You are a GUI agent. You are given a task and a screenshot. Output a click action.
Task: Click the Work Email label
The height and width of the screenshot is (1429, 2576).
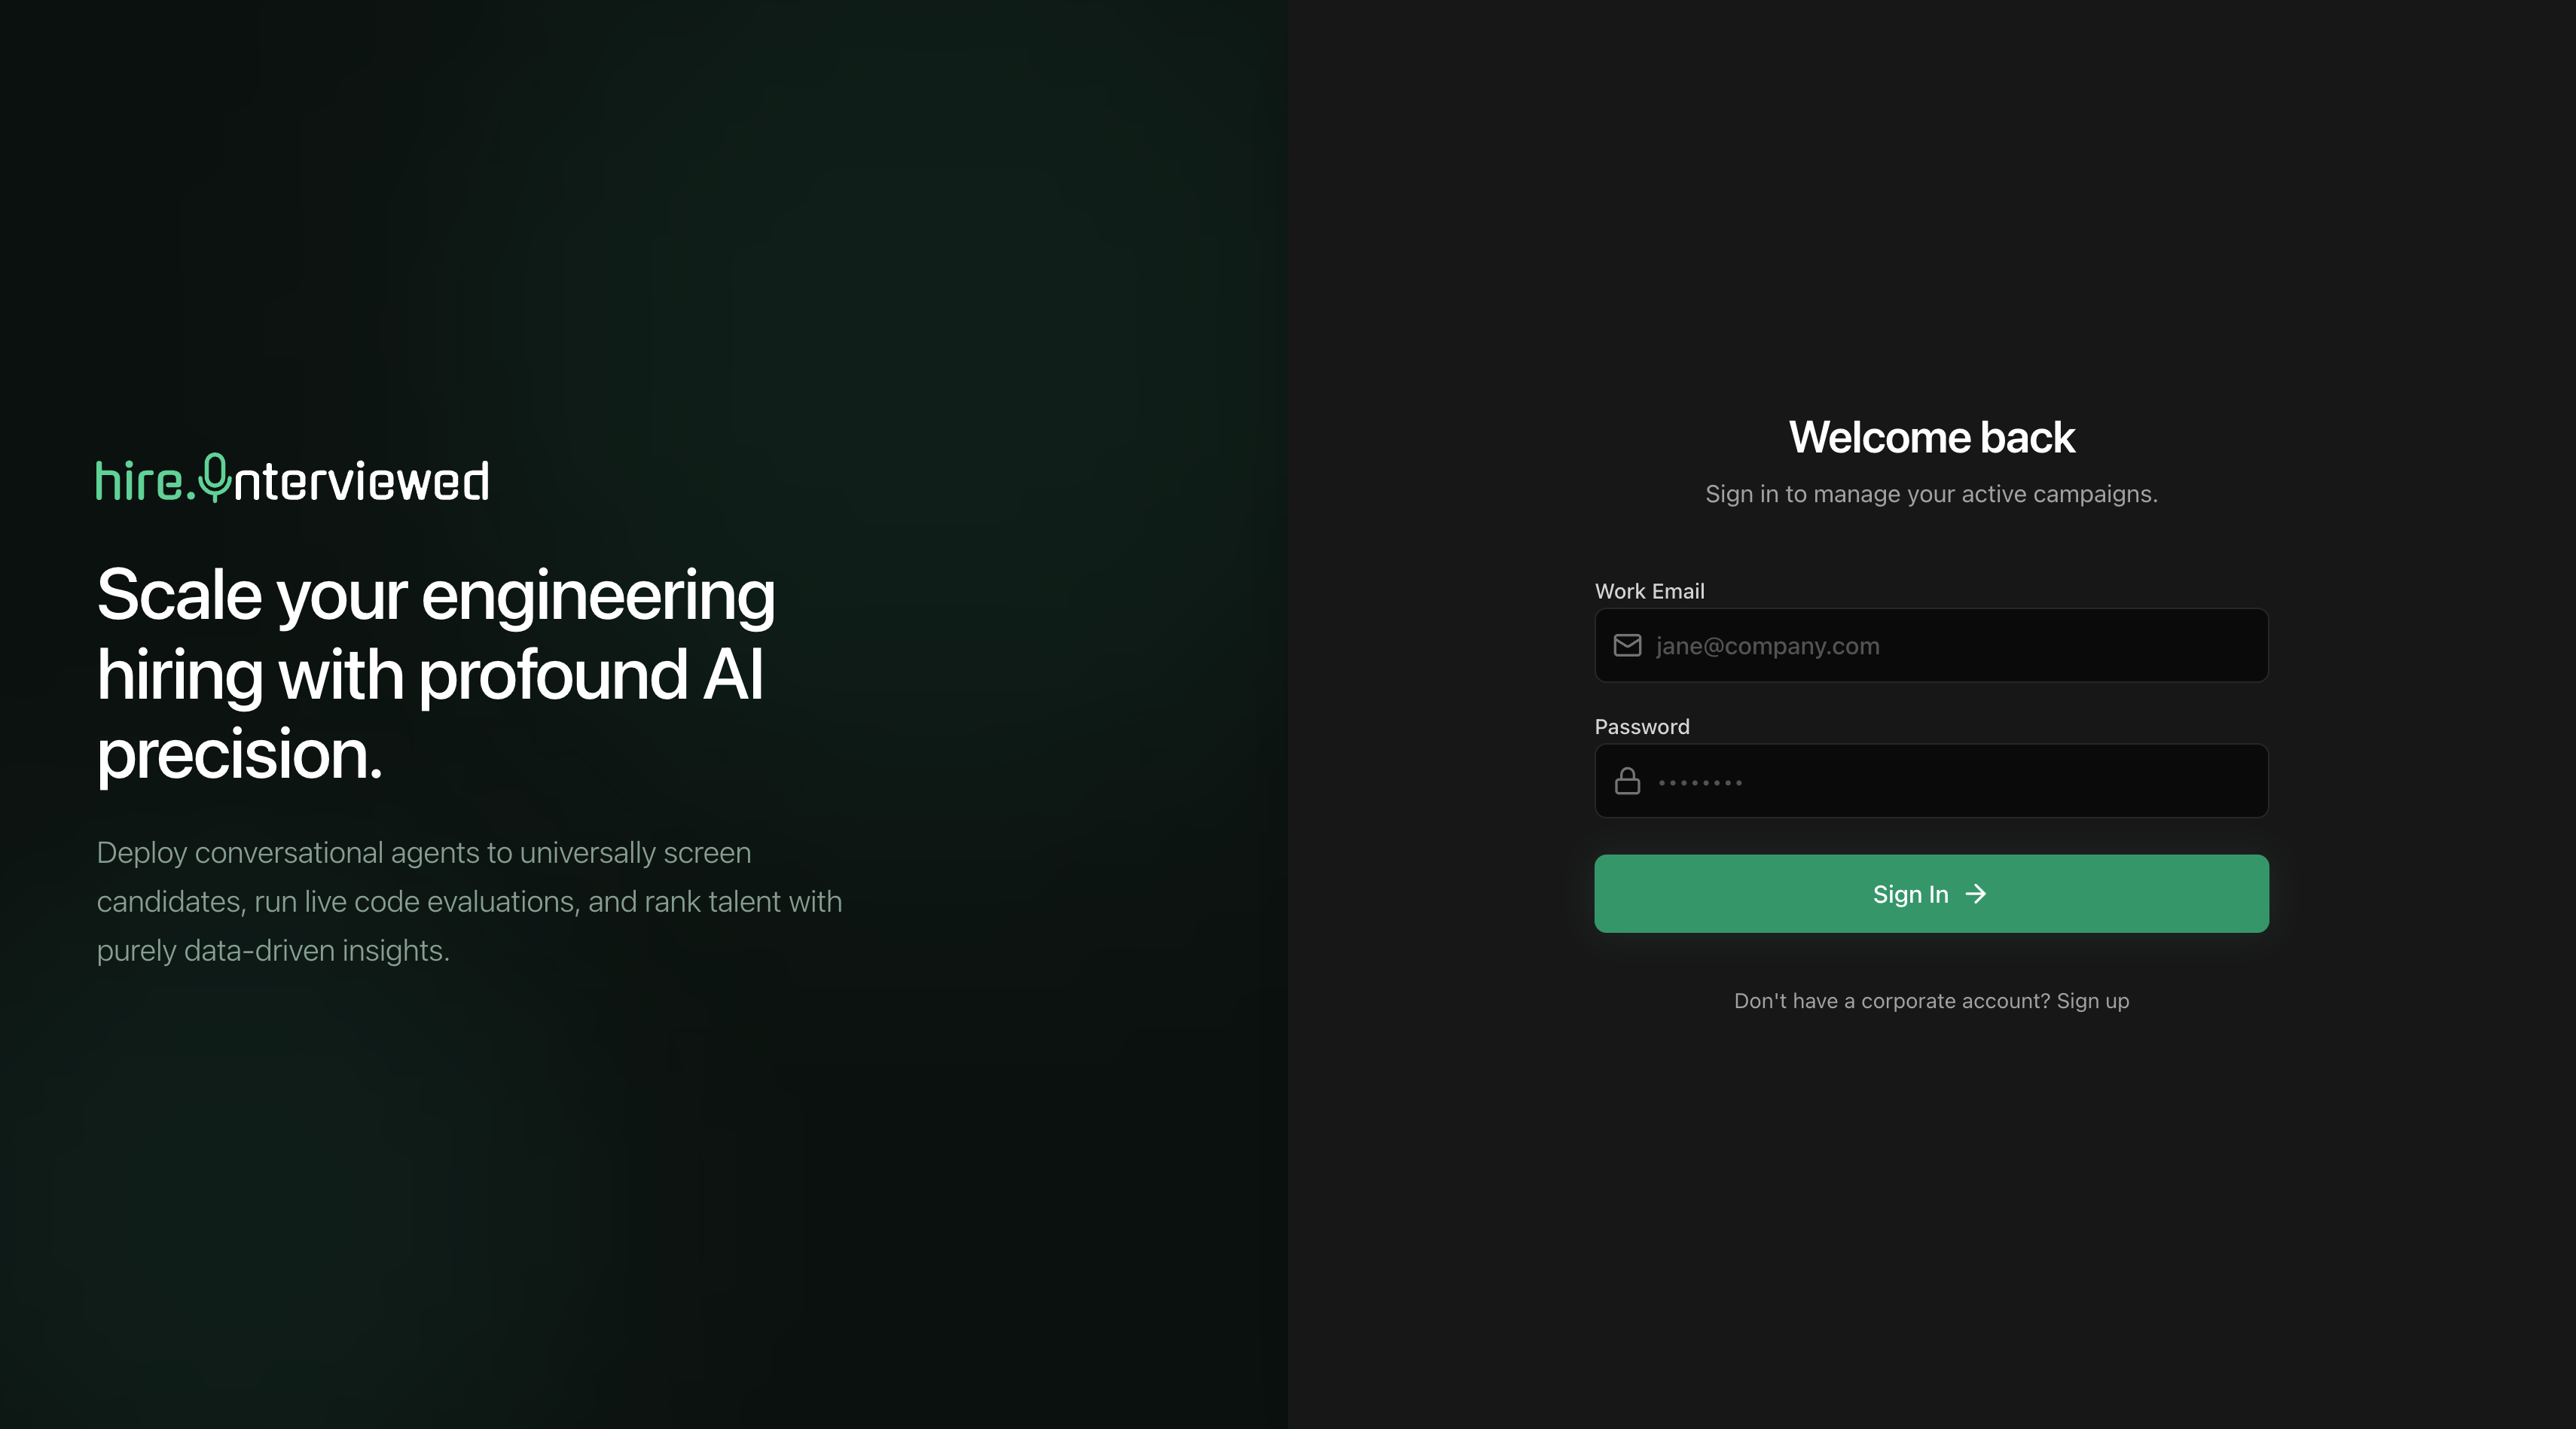(x=1649, y=590)
